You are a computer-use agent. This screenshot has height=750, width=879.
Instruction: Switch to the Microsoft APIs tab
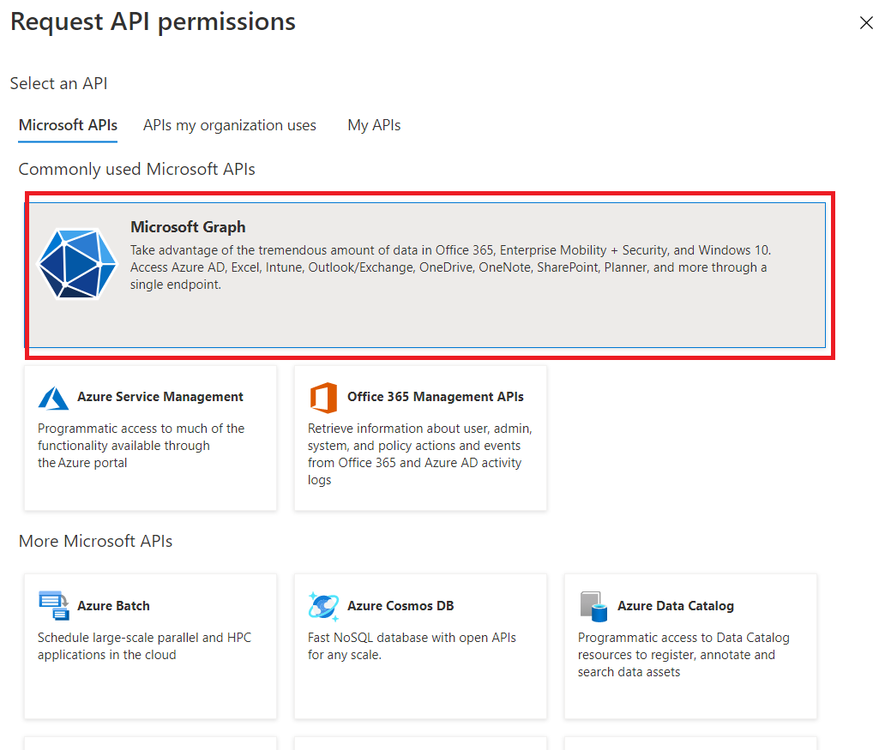[68, 125]
